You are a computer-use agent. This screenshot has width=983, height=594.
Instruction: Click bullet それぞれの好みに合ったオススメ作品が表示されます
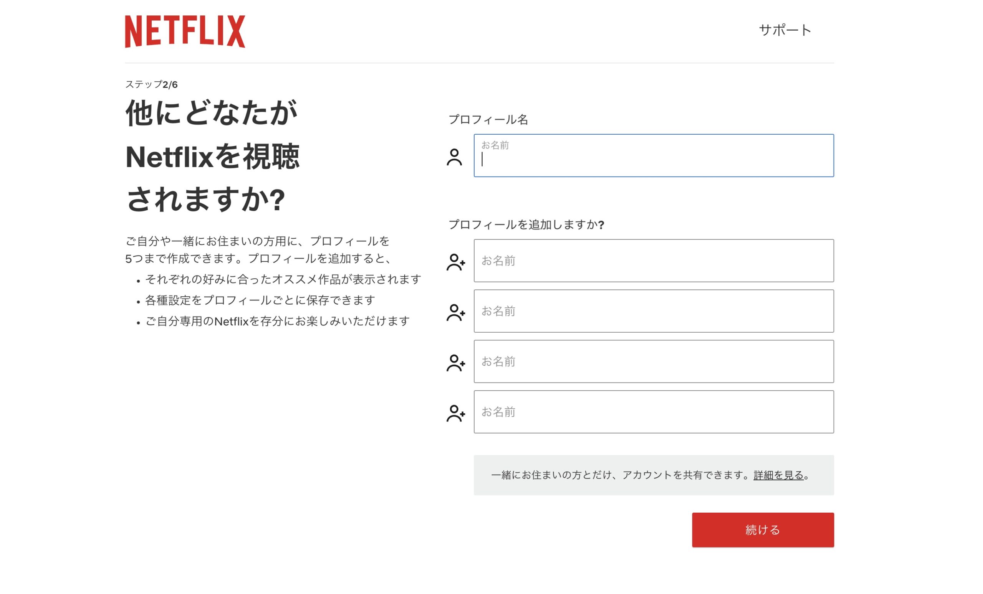coord(283,279)
